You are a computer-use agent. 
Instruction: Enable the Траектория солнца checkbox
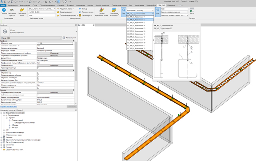pos(38,68)
